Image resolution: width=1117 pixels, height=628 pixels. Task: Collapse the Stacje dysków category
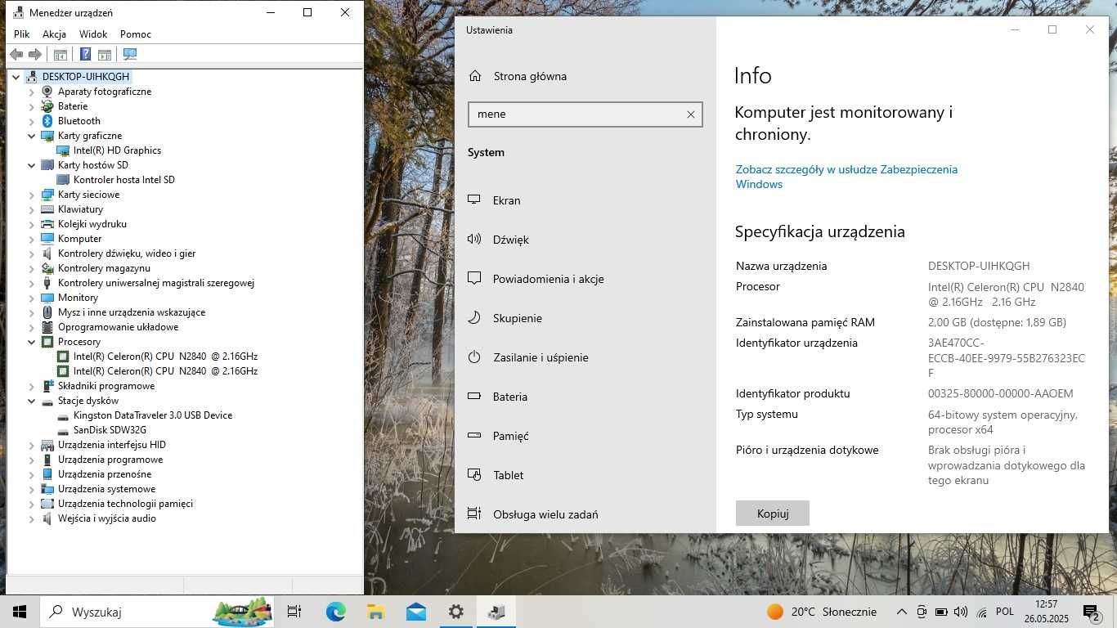coord(32,401)
